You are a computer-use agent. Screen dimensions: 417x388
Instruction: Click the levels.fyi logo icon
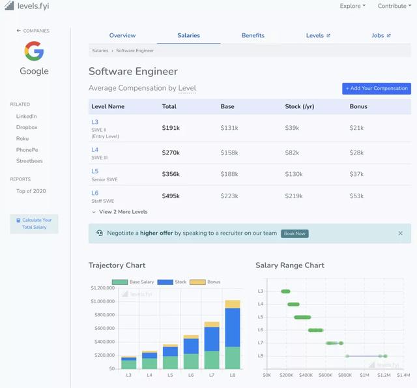pos(9,5)
